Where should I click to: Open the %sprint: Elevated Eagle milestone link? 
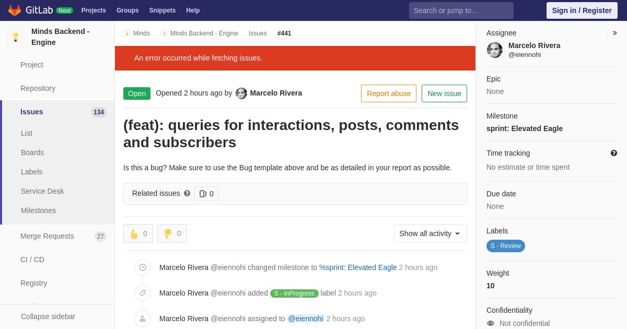coord(358,267)
